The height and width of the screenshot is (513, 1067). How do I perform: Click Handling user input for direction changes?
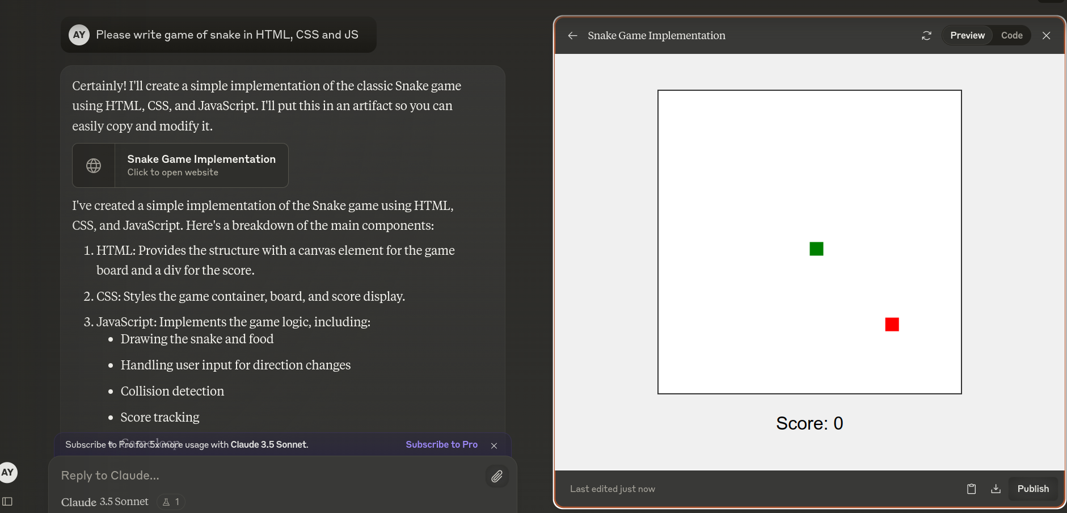[x=235, y=365]
